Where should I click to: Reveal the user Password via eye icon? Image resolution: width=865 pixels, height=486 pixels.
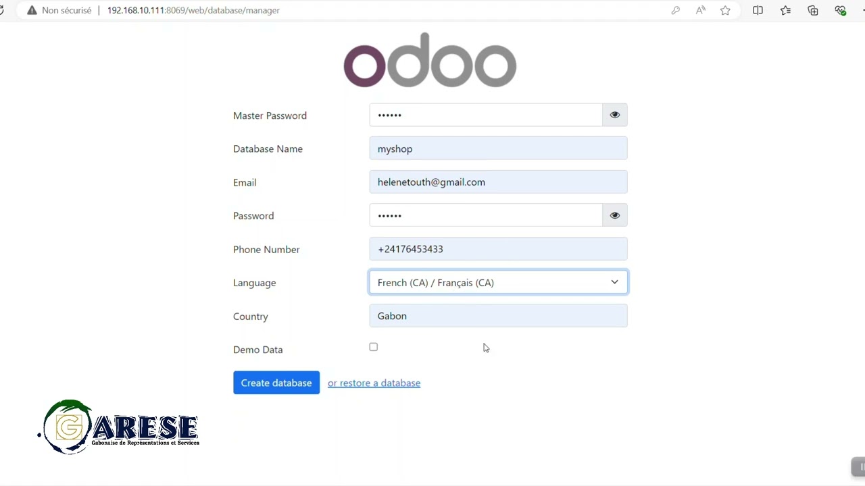pyautogui.click(x=614, y=215)
